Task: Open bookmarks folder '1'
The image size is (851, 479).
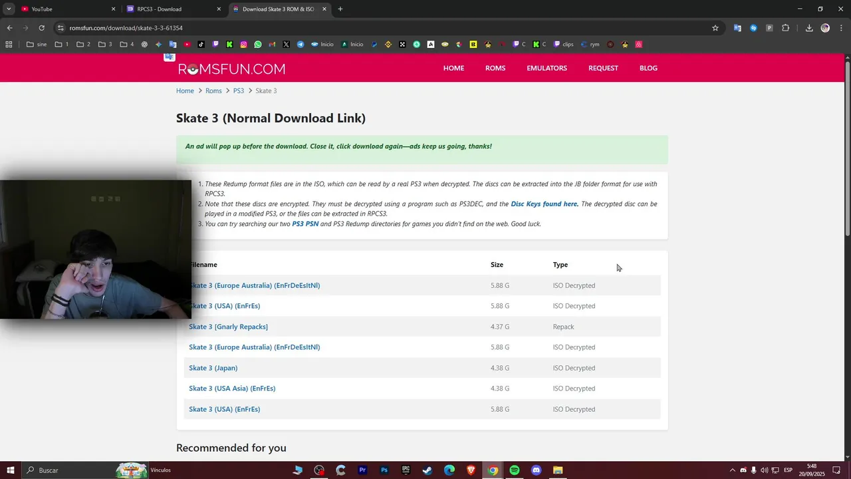Action: (x=62, y=45)
